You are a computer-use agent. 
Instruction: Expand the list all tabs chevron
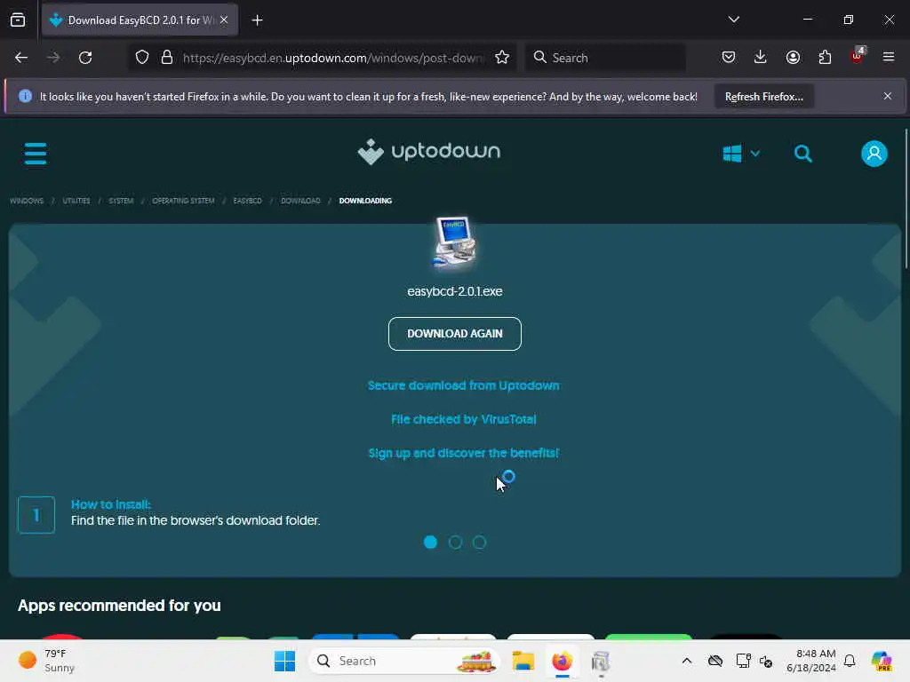(x=733, y=20)
